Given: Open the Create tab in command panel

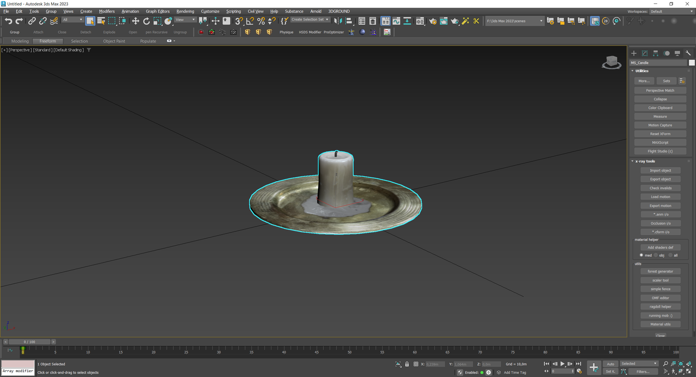Looking at the screenshot, I should click(633, 53).
